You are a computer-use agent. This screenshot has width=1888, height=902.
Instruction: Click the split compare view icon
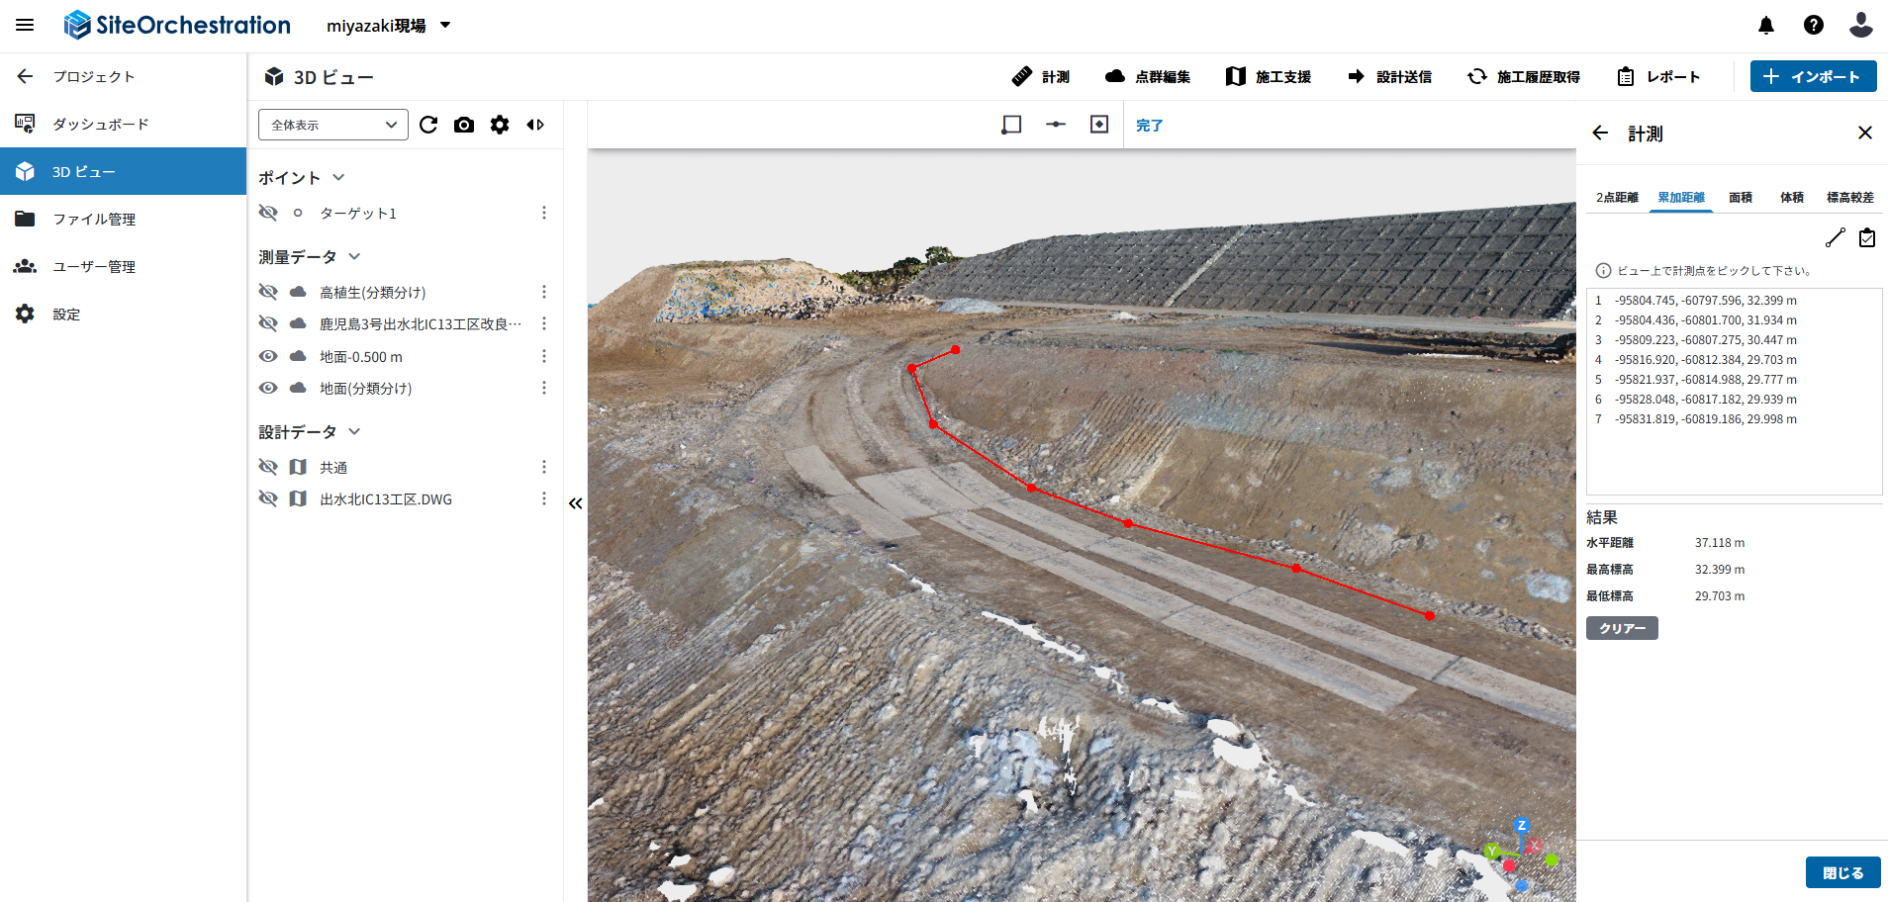[x=535, y=125]
